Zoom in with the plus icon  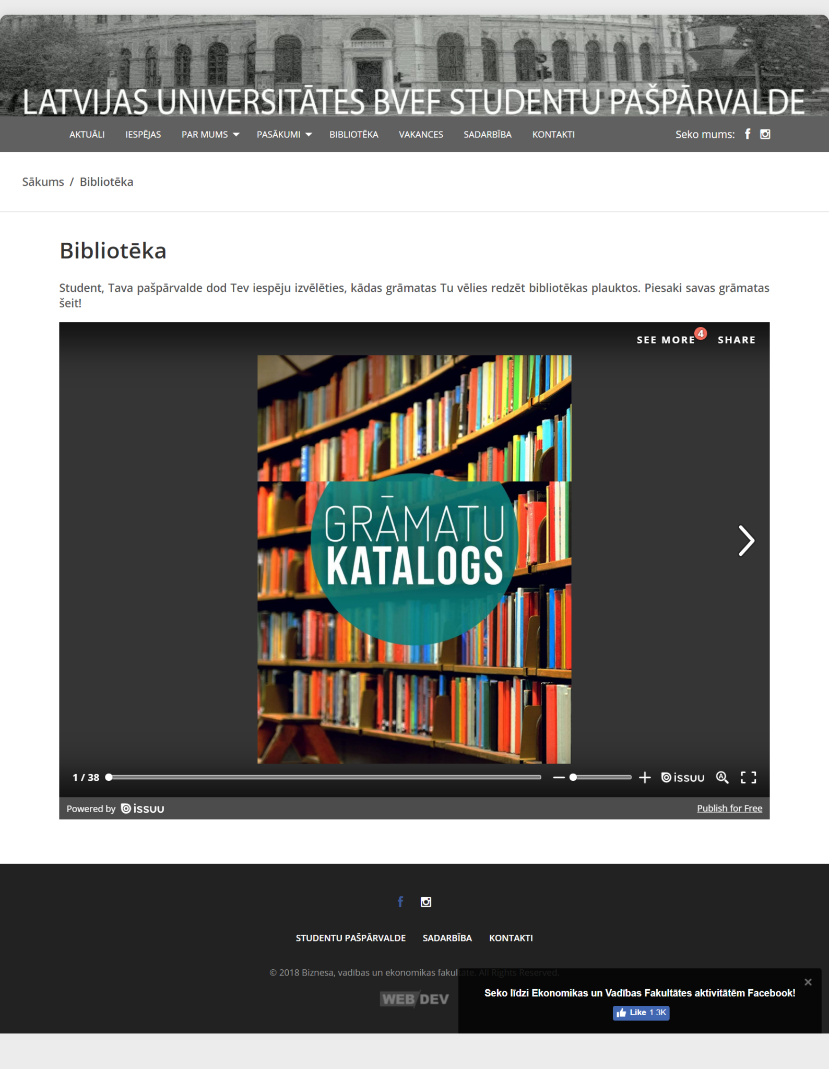click(x=645, y=777)
